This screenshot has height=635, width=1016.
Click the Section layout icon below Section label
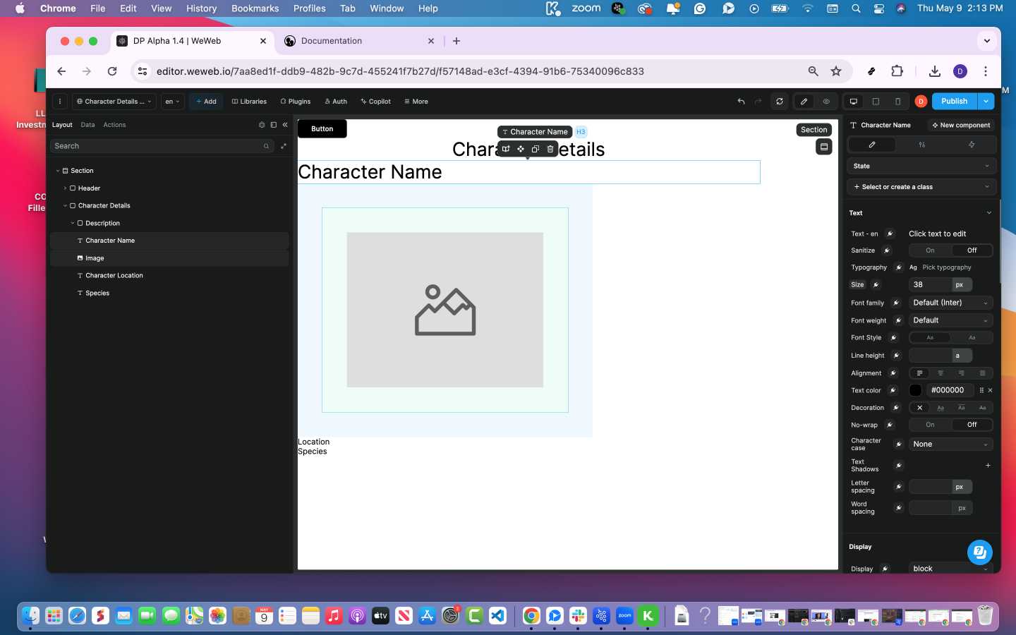point(823,147)
